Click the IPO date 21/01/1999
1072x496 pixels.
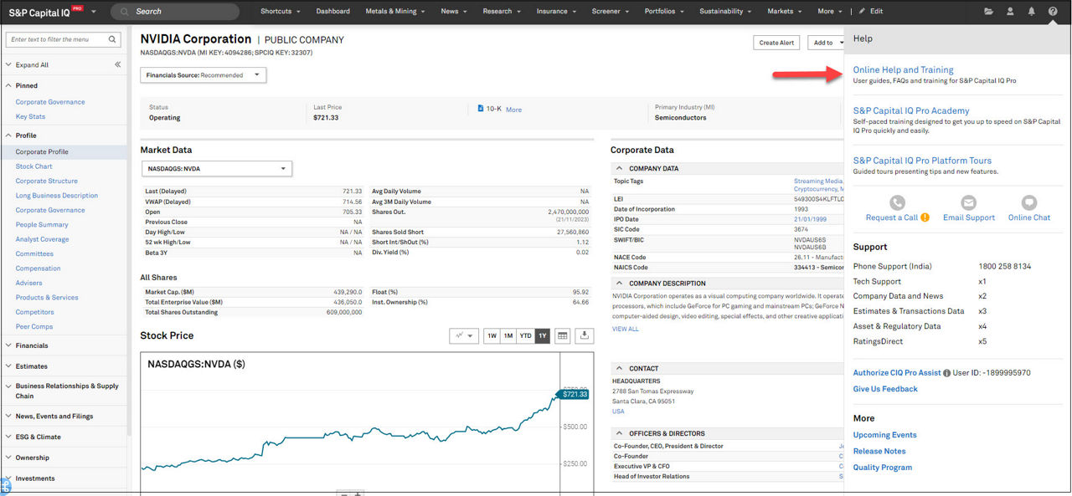810,219
